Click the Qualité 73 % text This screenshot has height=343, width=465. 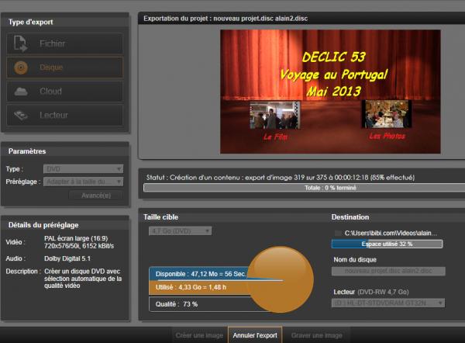(x=177, y=304)
